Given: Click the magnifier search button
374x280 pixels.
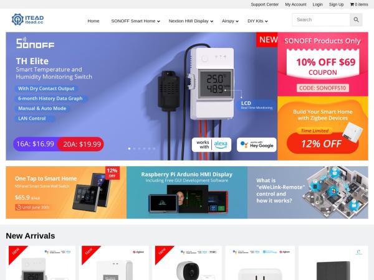Looking at the screenshot, I should (356, 20).
